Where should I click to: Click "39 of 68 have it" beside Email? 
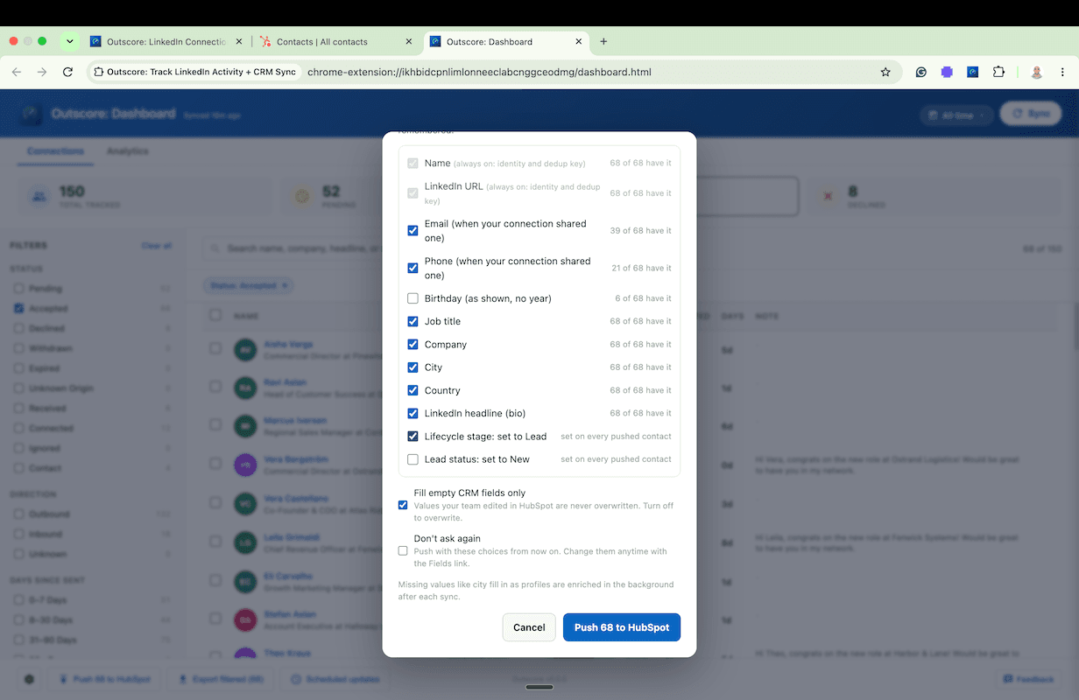click(x=641, y=231)
